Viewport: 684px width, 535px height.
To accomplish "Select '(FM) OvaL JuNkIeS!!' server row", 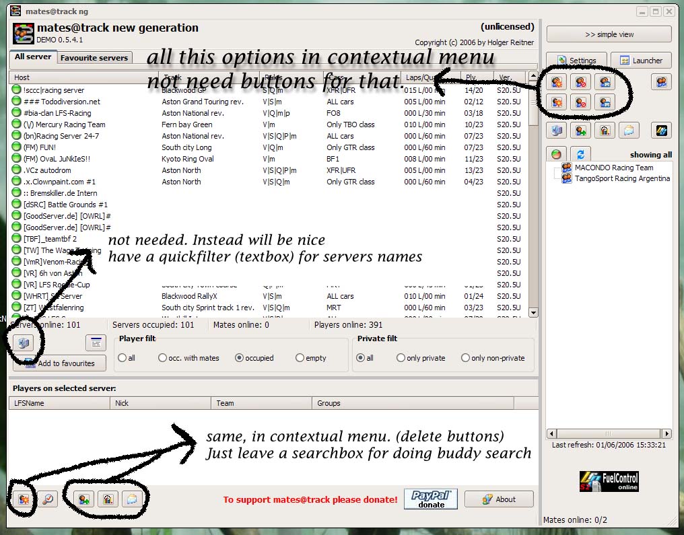I will 268,159.
